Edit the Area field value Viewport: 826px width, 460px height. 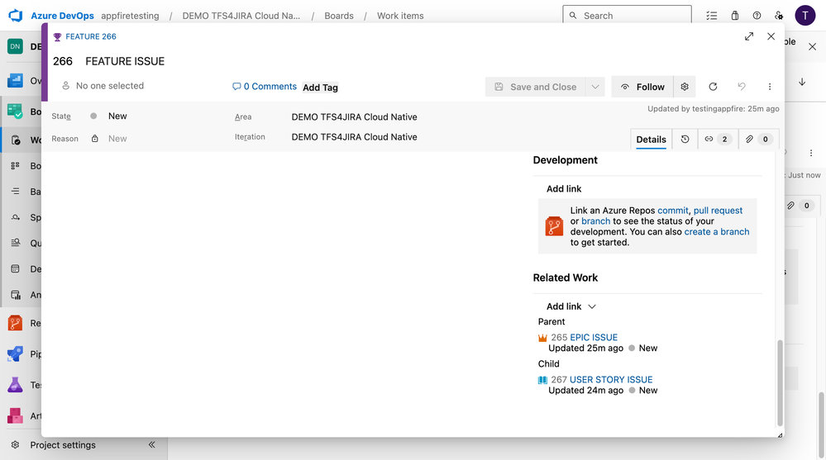point(355,116)
